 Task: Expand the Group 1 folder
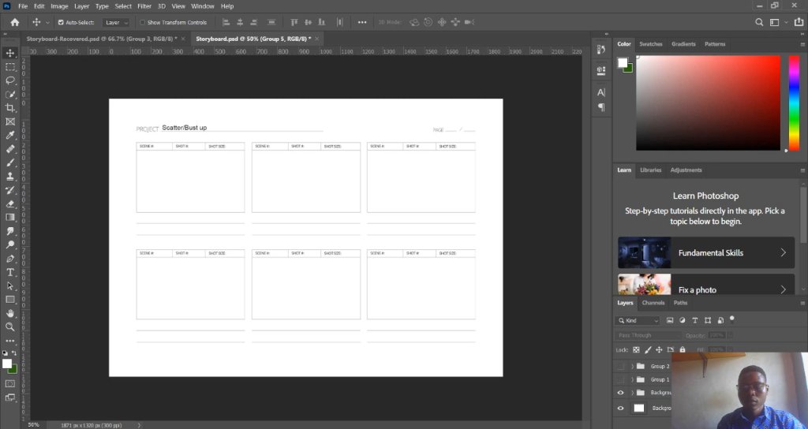click(x=632, y=379)
